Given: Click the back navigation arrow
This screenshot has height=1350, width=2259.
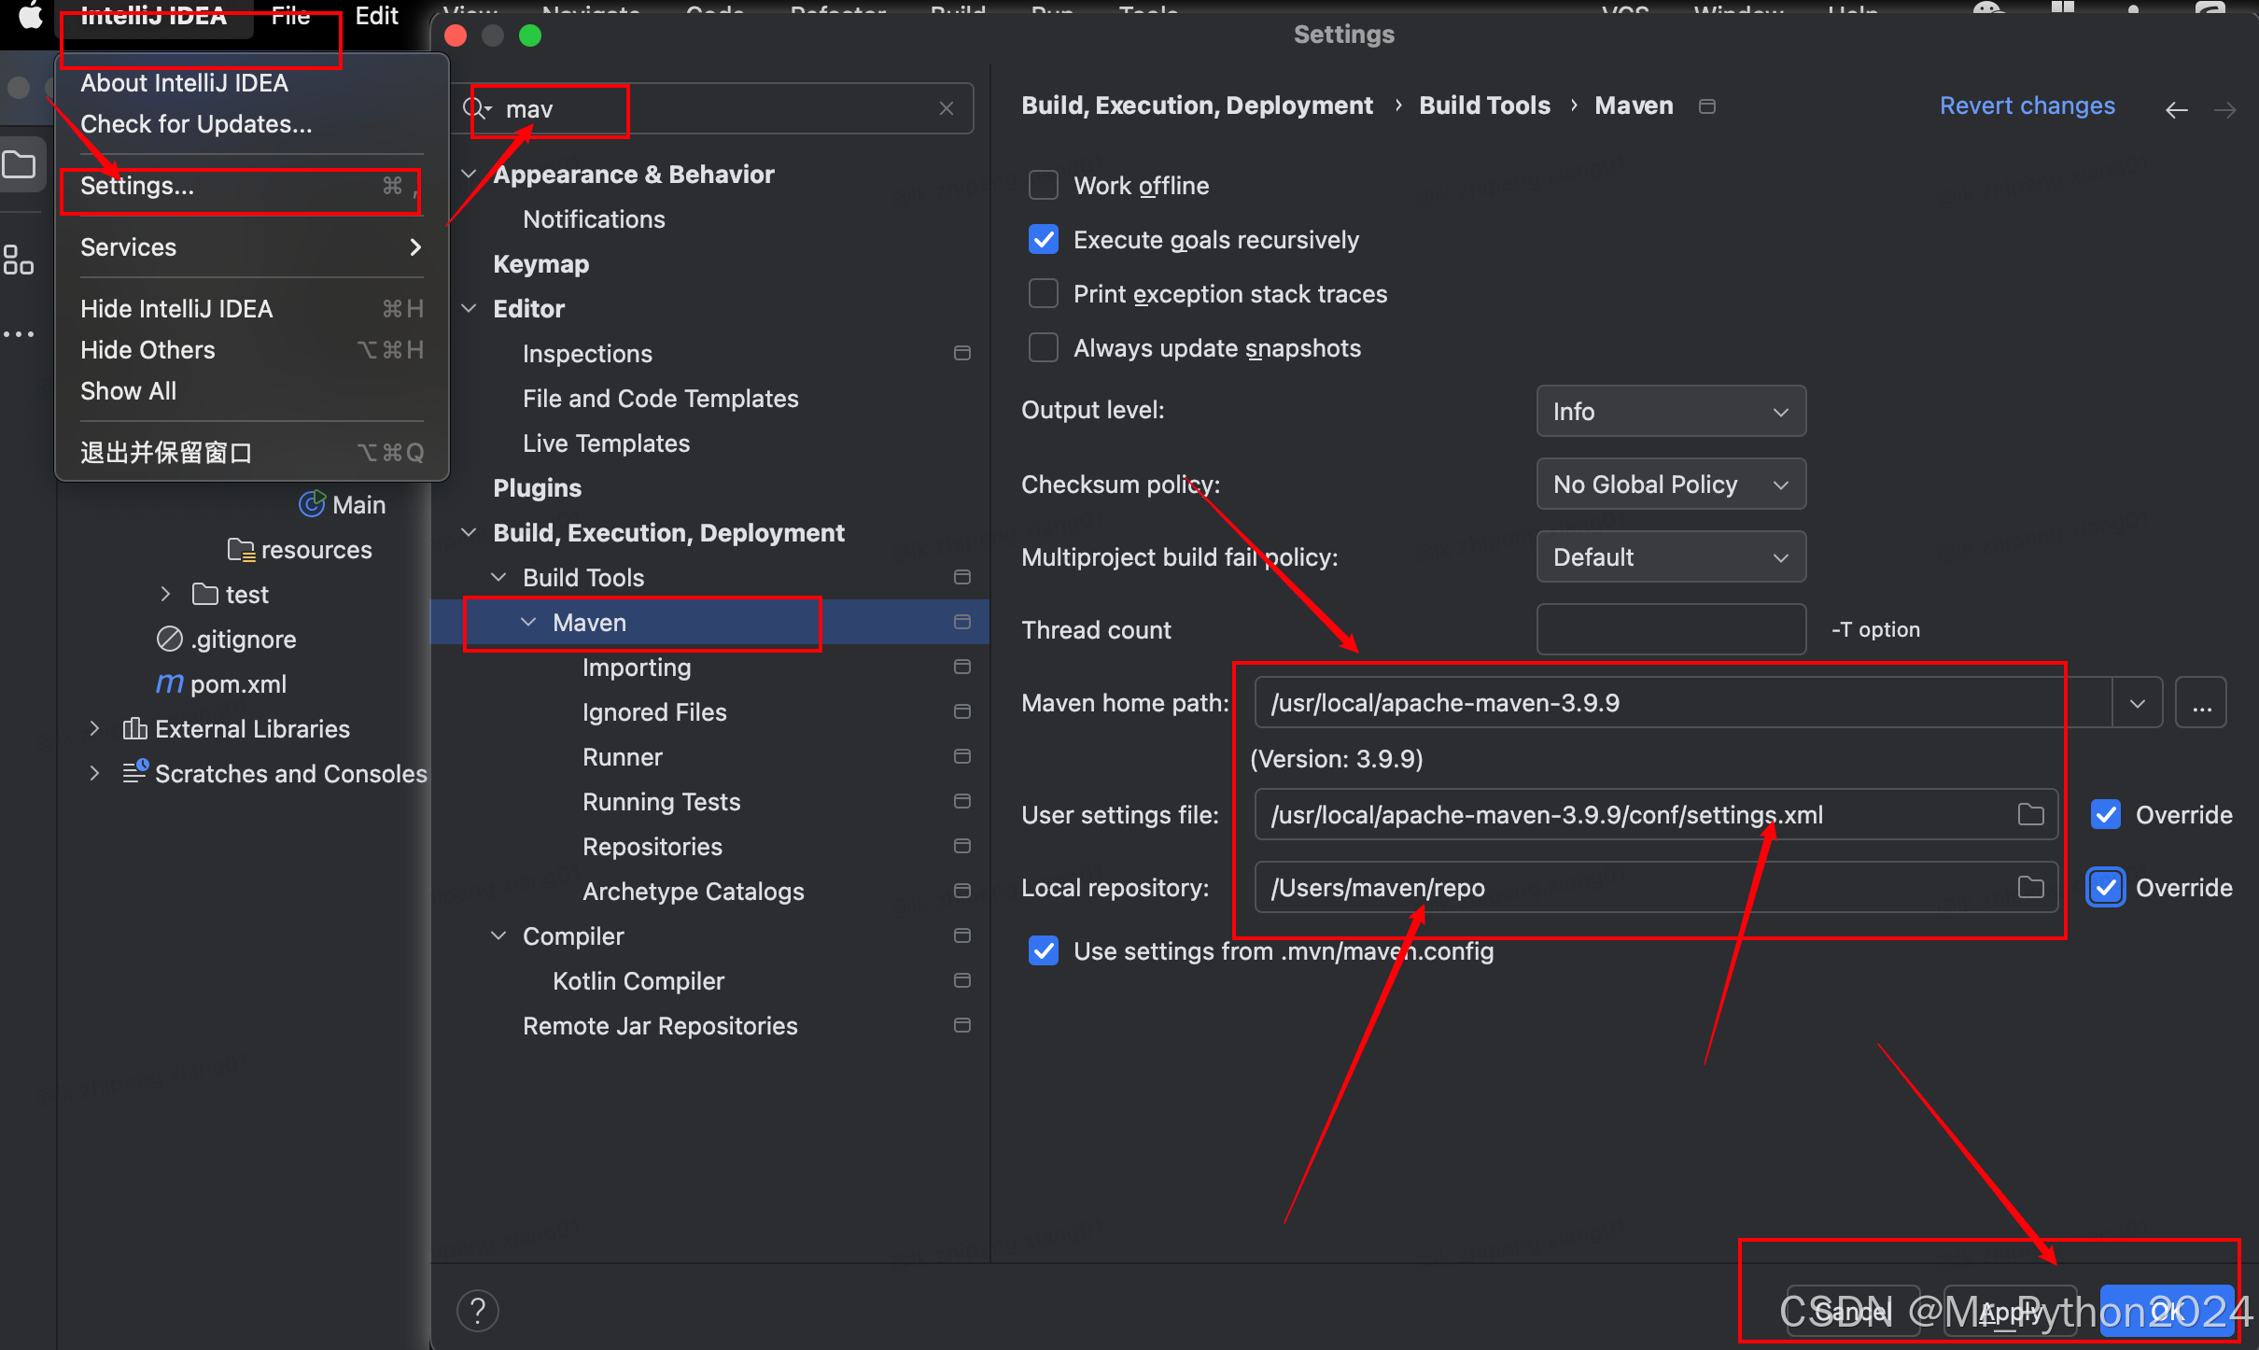Looking at the screenshot, I should 2176,110.
